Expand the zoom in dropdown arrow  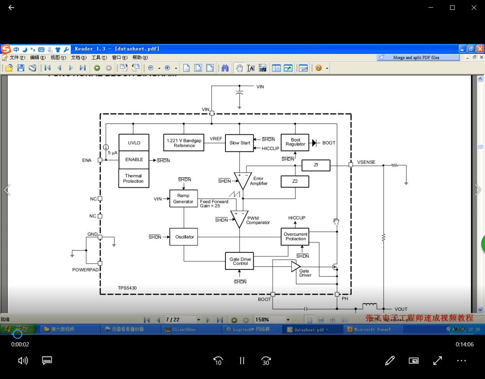tap(176, 68)
